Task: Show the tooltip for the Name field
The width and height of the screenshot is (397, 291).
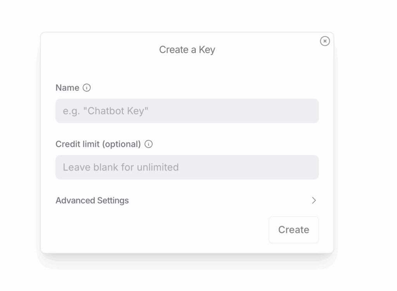Action: (x=87, y=88)
